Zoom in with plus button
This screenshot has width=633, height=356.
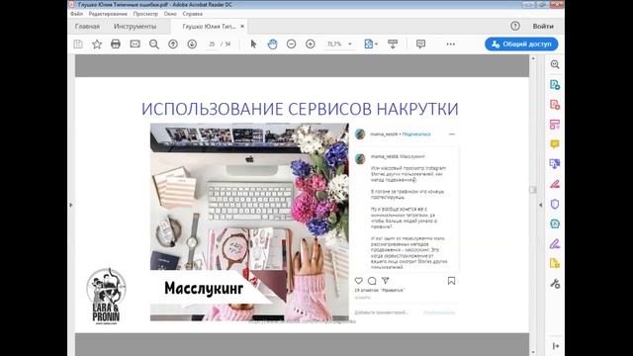tap(310, 44)
